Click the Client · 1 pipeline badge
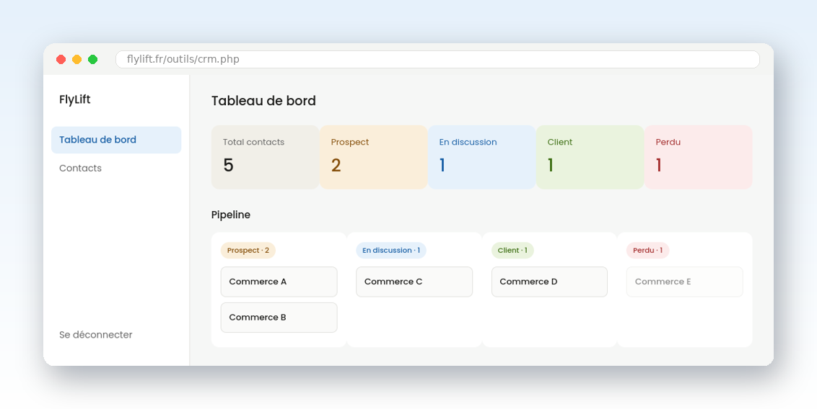 (512, 251)
